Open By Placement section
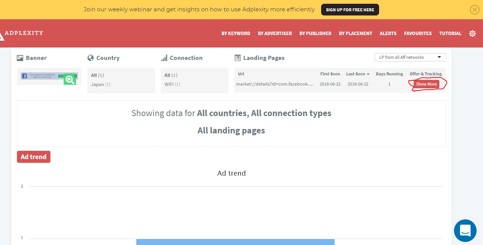The height and width of the screenshot is (245, 483). [355, 34]
